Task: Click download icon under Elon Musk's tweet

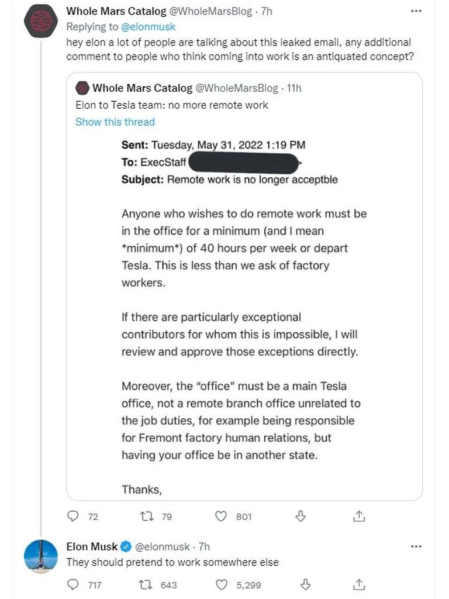Action: [301, 584]
